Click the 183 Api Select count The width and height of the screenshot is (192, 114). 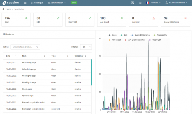point(103,18)
